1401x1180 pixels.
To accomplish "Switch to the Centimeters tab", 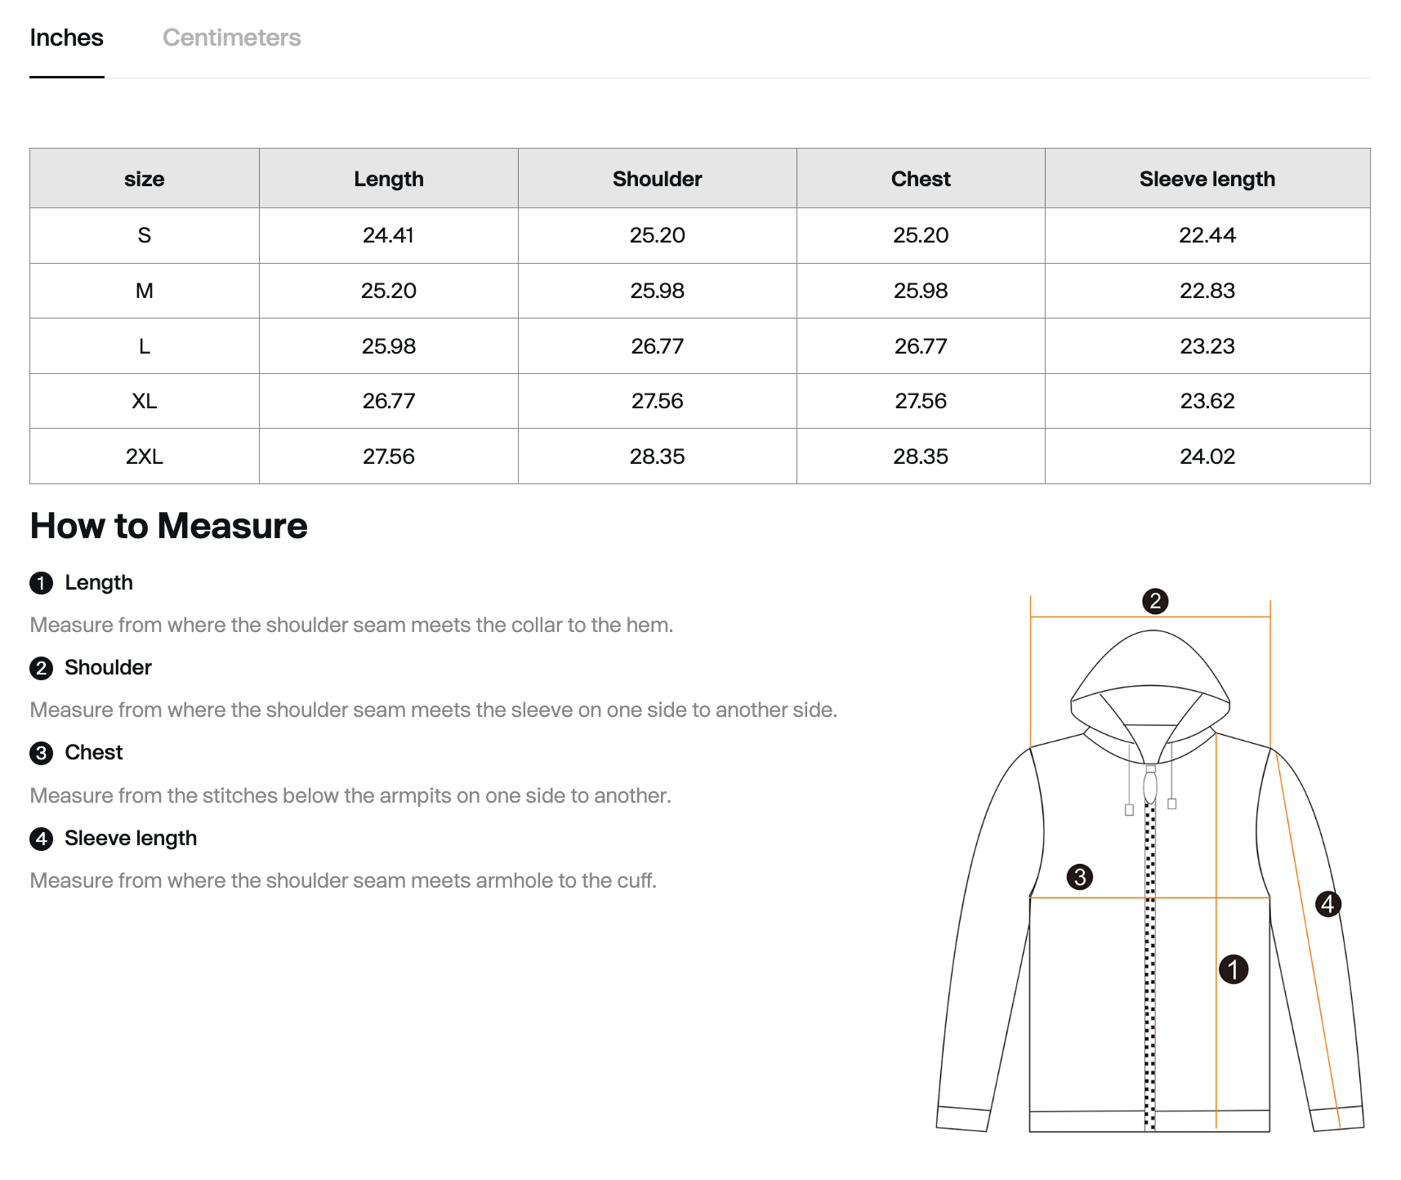I will pos(231,38).
